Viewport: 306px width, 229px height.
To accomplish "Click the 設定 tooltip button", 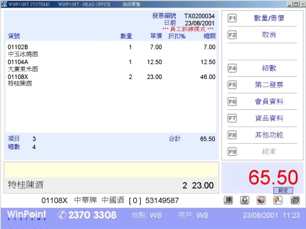I will coord(283,190).
